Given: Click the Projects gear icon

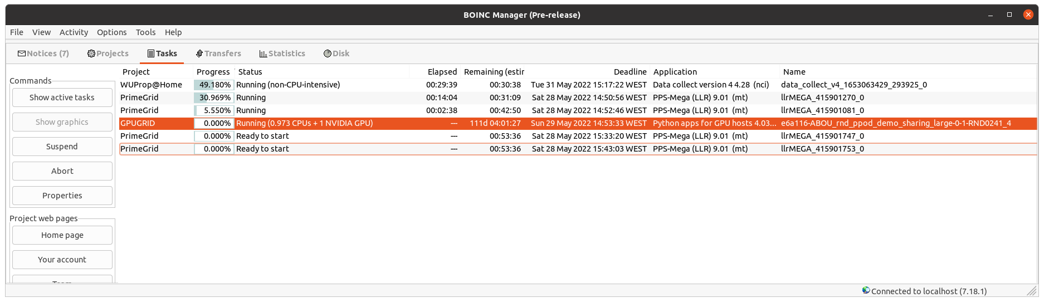Looking at the screenshot, I should (x=91, y=53).
